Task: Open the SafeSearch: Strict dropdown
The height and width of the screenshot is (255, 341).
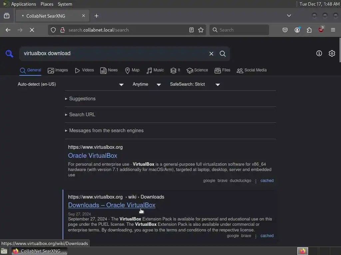Action: 195,84
